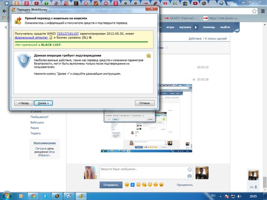Viewport: 267px width, 200px height.
Task: Switch to the shopping bag browser tab
Action: (x=185, y=3)
